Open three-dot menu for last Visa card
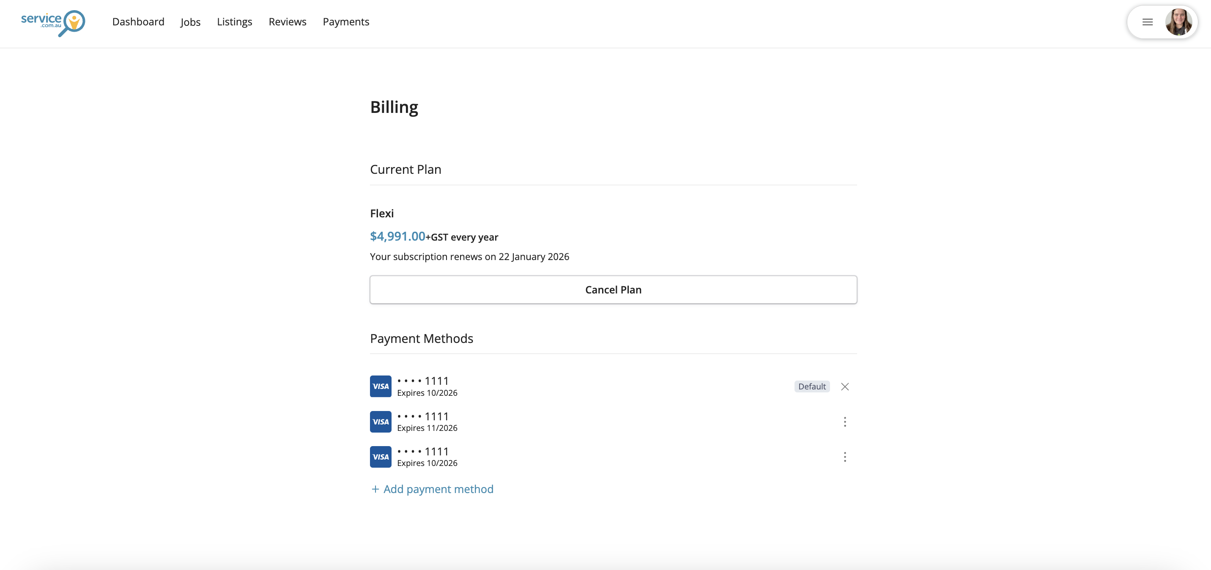 (x=844, y=457)
